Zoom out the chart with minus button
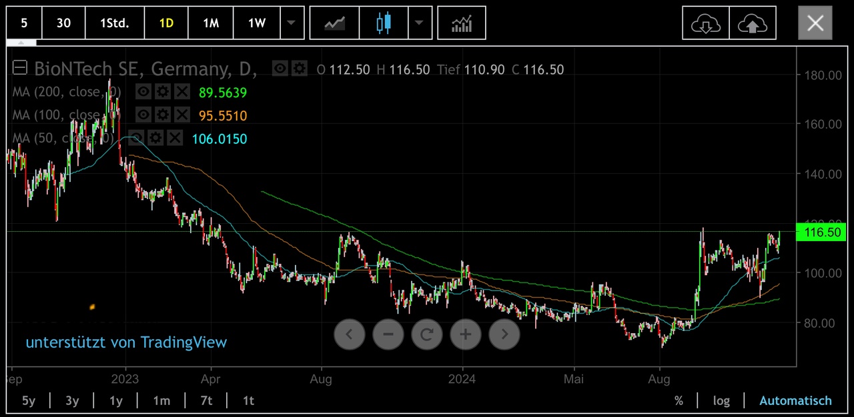854x417 pixels. pos(388,334)
